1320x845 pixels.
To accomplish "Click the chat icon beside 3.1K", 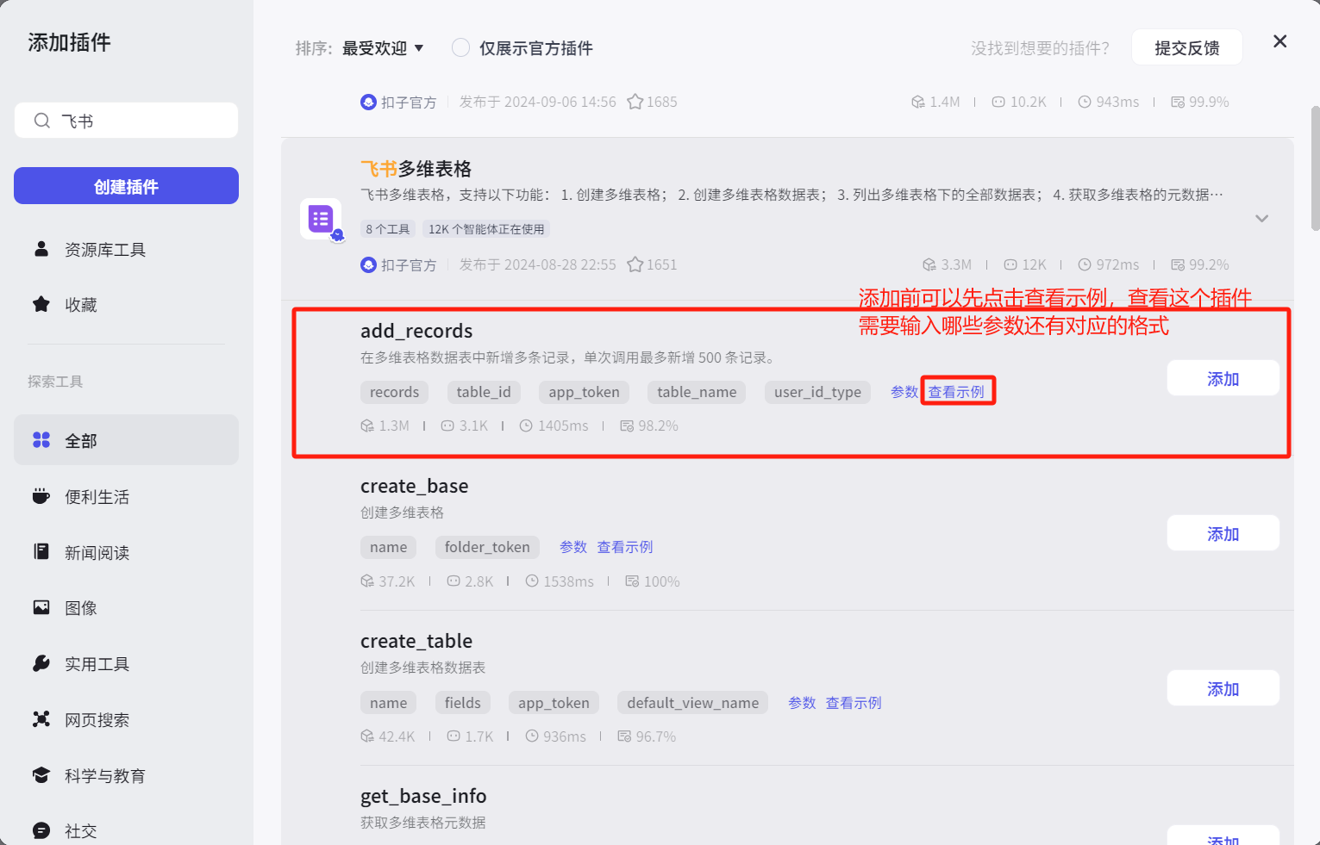I will point(447,426).
